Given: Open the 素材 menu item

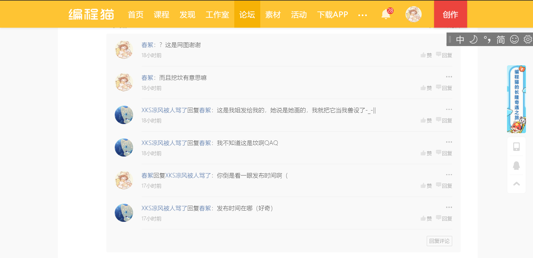Looking at the screenshot, I should point(273,14).
